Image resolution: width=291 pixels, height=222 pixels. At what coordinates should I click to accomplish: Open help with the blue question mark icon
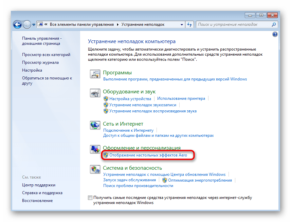click(275, 35)
